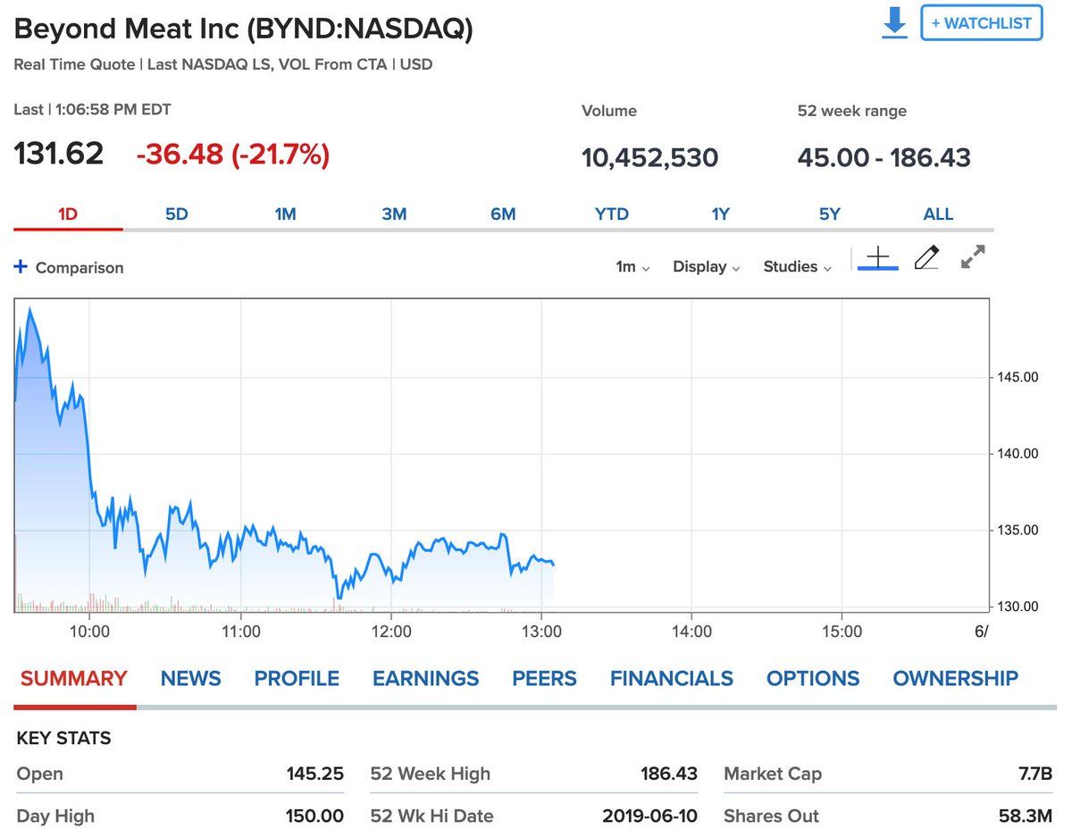The width and height of the screenshot is (1072, 829).
Task: Open the NEWS tab
Action: pyautogui.click(x=191, y=679)
